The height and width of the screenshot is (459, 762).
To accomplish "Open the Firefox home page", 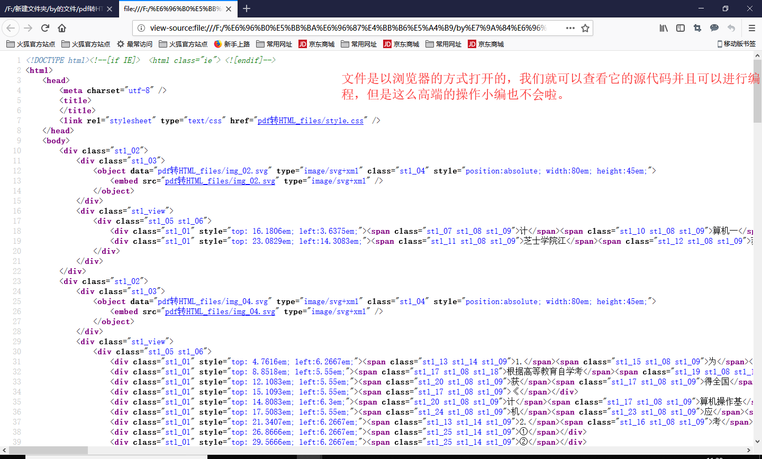I will [x=62, y=28].
